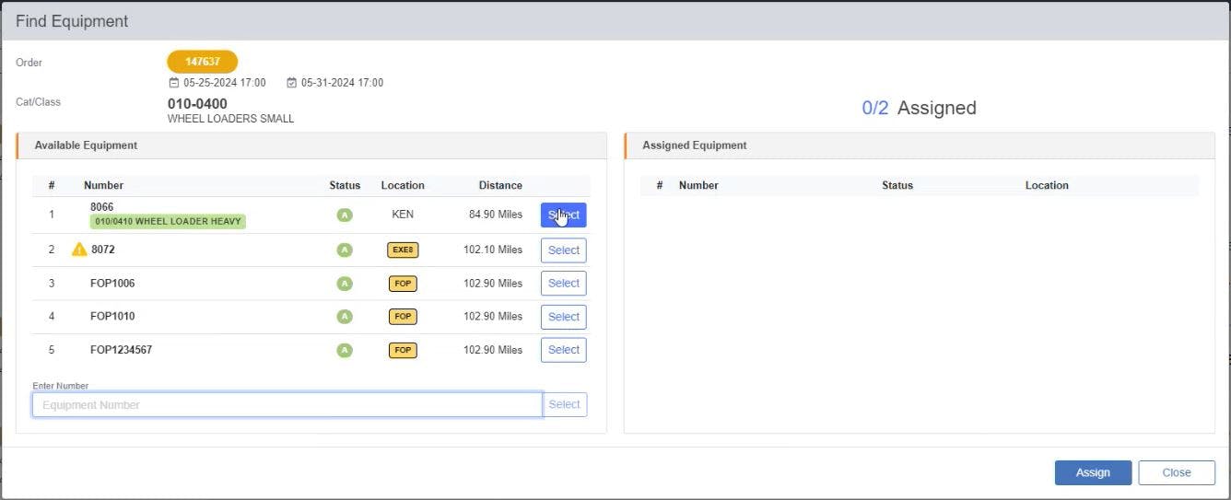
Task: Select equipment FOP1006
Action: [563, 284]
